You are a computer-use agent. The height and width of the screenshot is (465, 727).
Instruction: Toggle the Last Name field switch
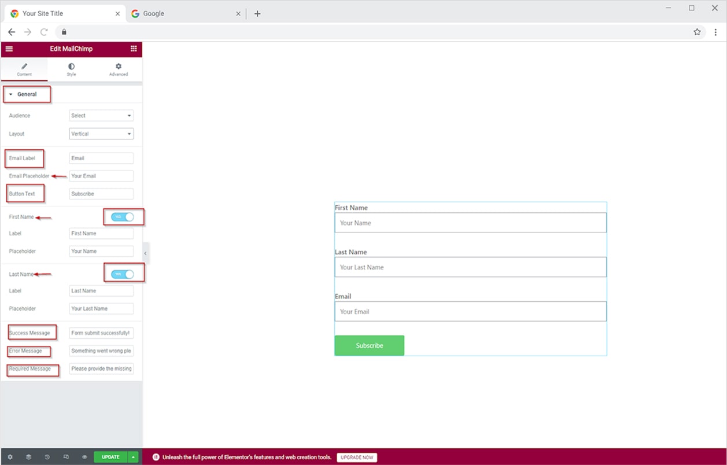[123, 274]
